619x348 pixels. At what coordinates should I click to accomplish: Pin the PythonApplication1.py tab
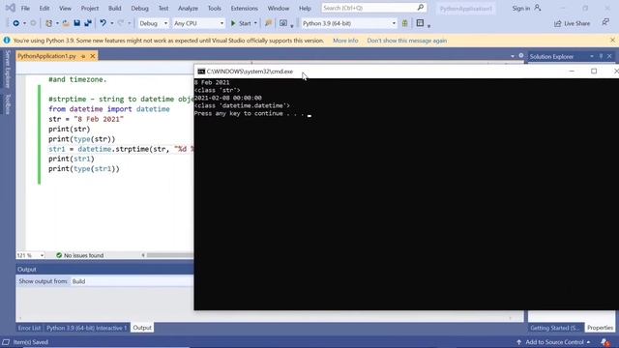83,56
